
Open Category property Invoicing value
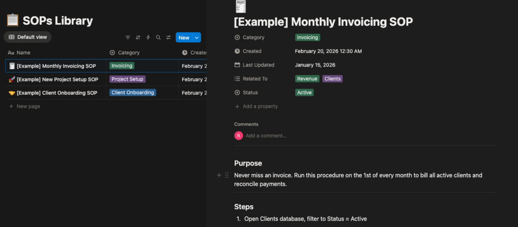[307, 37]
